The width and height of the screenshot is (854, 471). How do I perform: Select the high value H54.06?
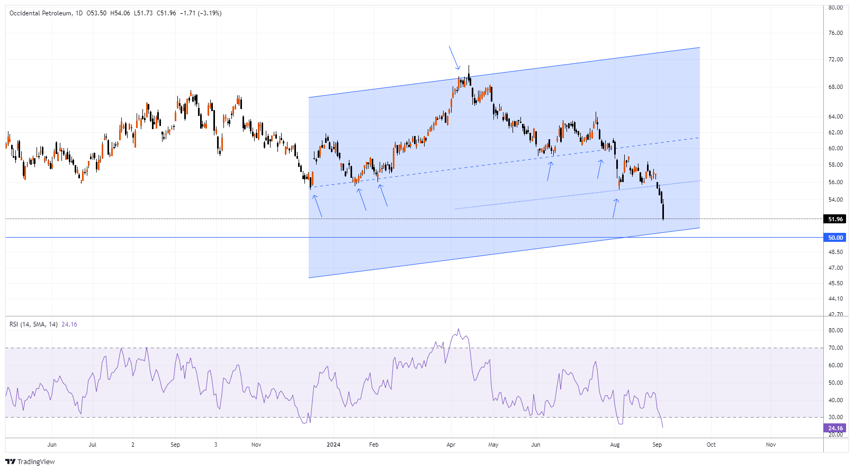(120, 13)
